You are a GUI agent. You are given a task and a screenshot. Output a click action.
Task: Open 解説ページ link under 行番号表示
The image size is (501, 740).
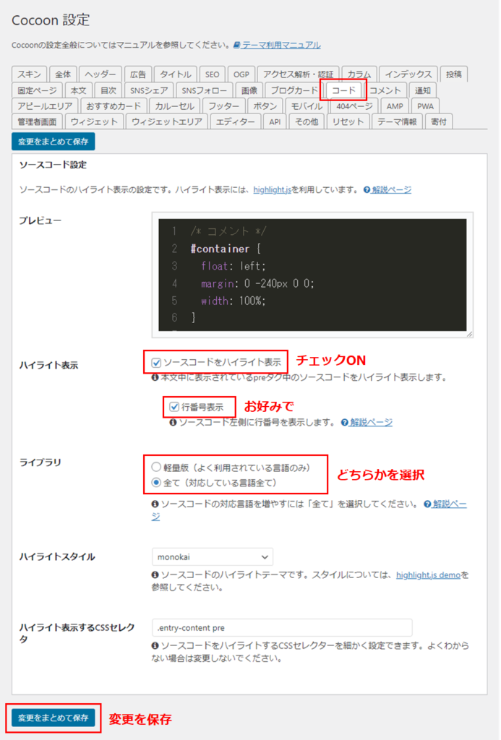[x=371, y=422]
